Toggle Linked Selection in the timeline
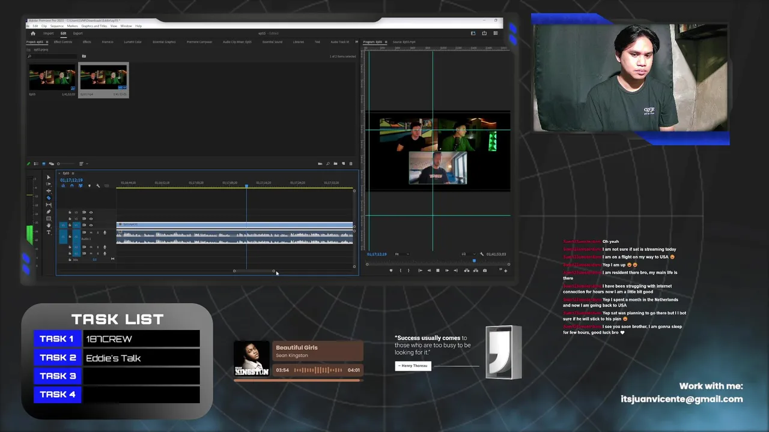Screen dimensions: 769x432 (81, 185)
